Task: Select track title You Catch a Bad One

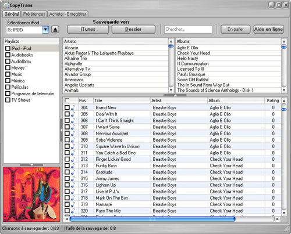Action: coord(116,153)
